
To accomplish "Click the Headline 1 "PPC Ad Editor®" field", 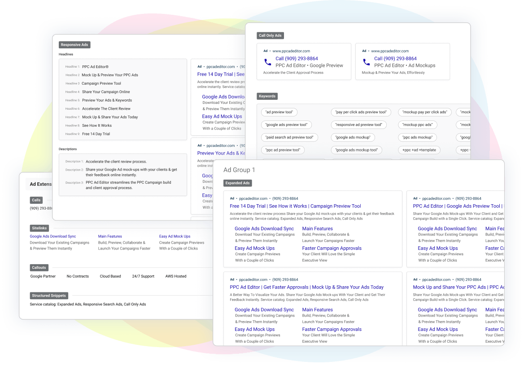I will coord(95,67).
